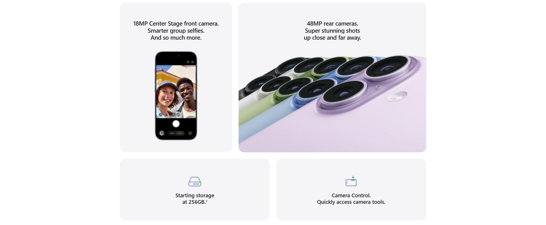Click the camera controls grid icon on phone

(193, 62)
